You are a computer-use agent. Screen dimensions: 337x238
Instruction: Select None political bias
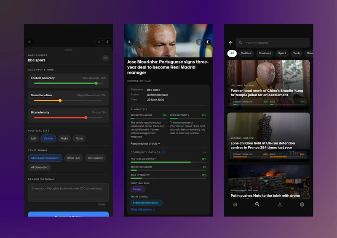coord(79,138)
